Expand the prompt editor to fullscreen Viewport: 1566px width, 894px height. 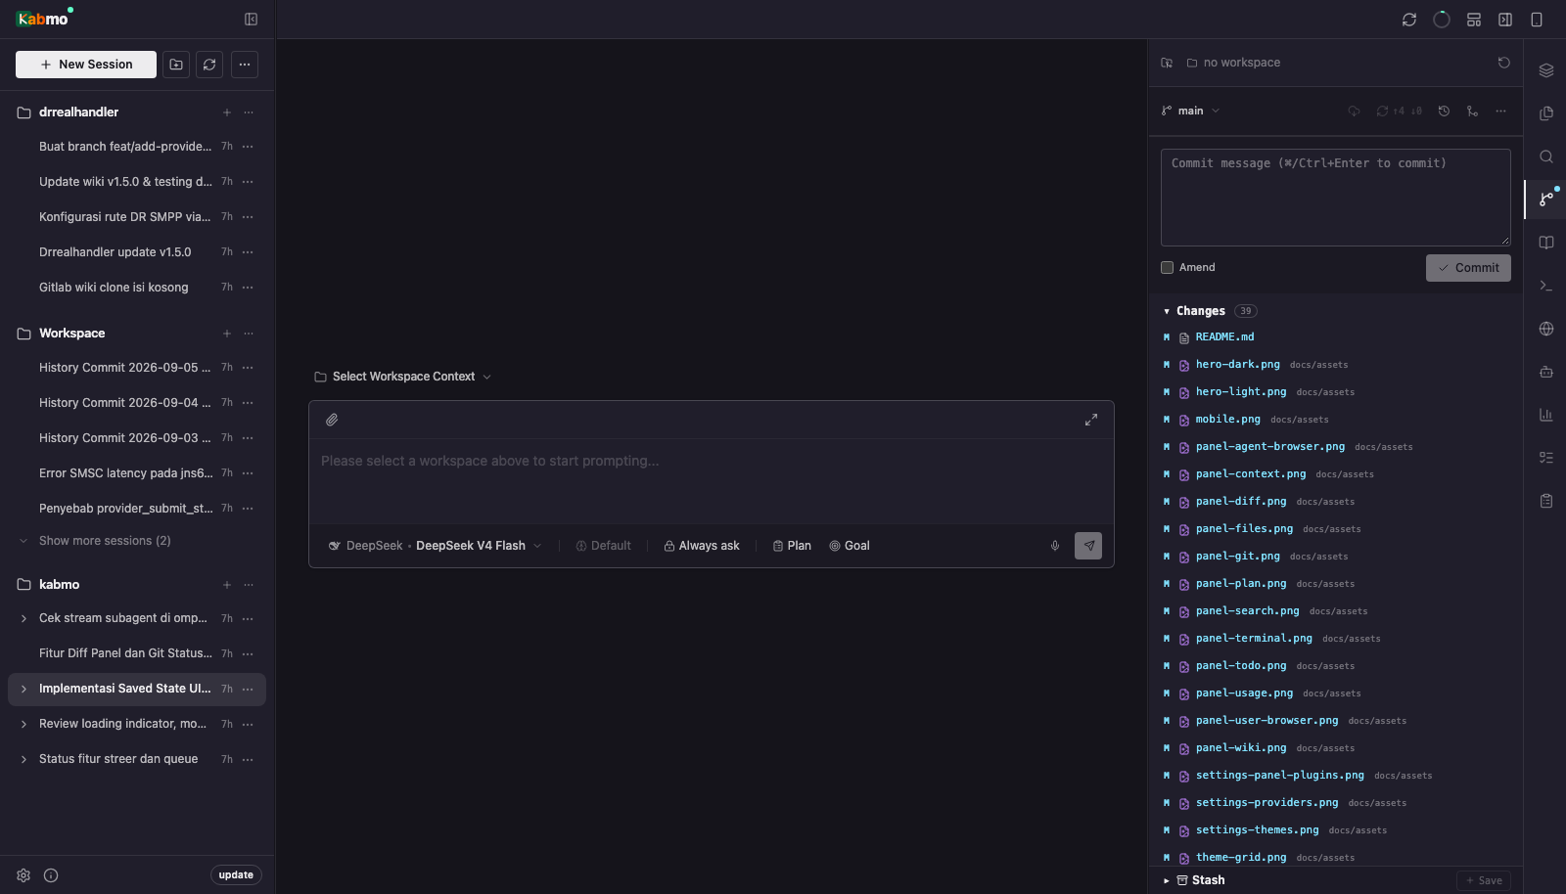1090,420
